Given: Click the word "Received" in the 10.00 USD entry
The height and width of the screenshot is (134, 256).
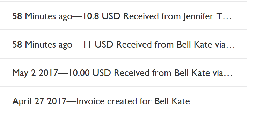Looking at the screenshot, I should [132, 73].
